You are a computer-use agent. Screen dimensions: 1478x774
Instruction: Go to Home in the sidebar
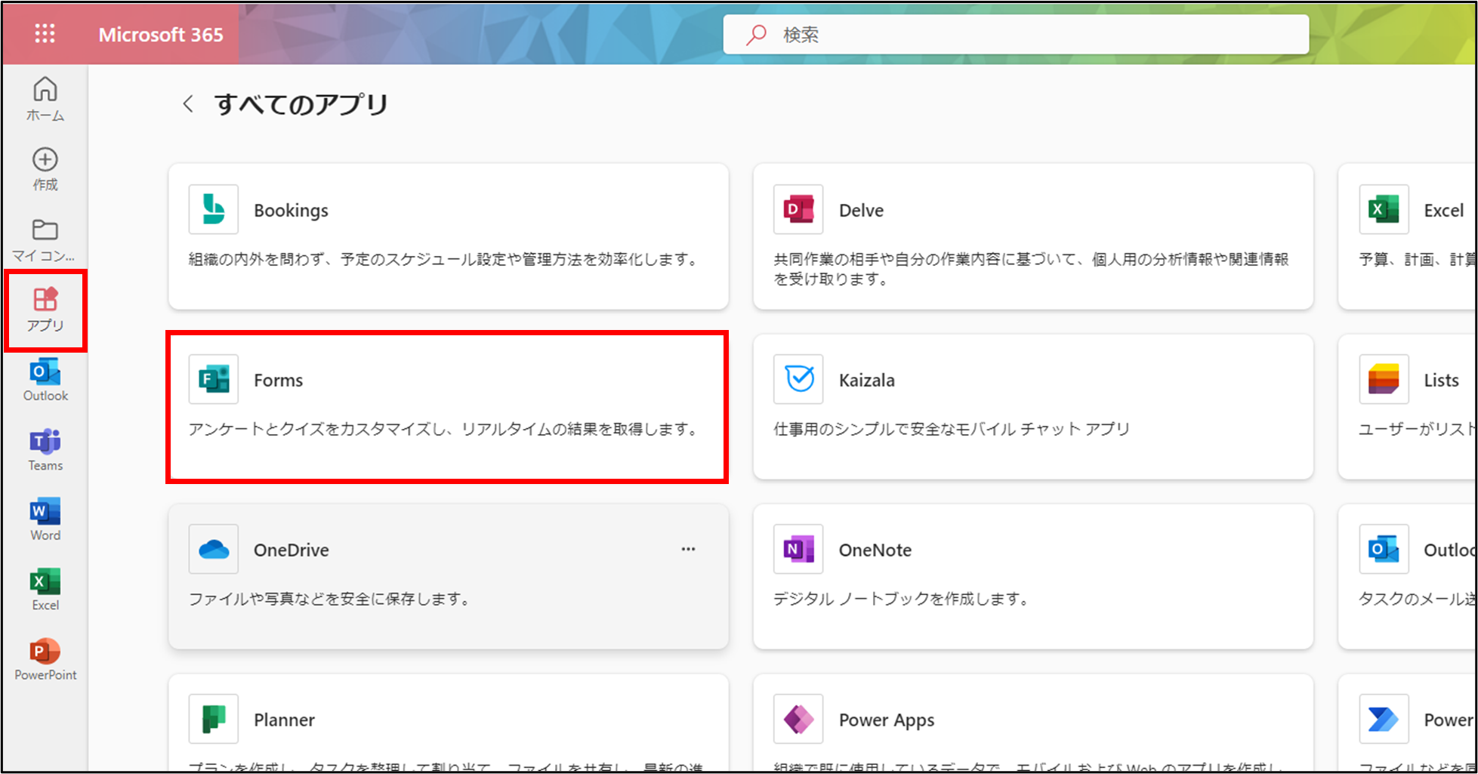pyautogui.click(x=45, y=99)
